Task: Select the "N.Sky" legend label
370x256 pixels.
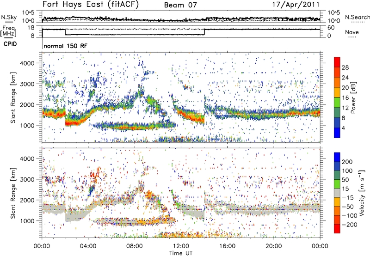Action: pos(9,17)
